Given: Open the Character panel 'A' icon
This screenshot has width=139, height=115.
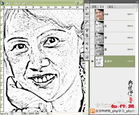Looking at the screenshot, I should (87, 43).
